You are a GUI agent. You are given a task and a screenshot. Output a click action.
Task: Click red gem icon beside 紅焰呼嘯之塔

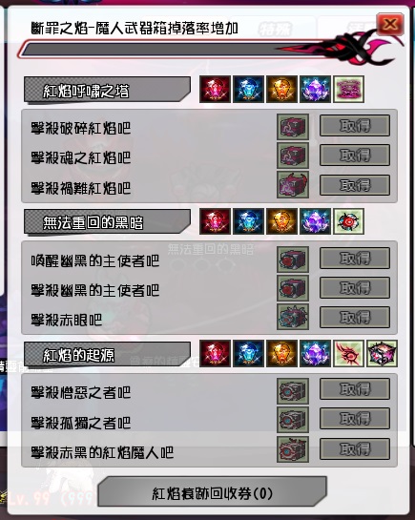[215, 89]
